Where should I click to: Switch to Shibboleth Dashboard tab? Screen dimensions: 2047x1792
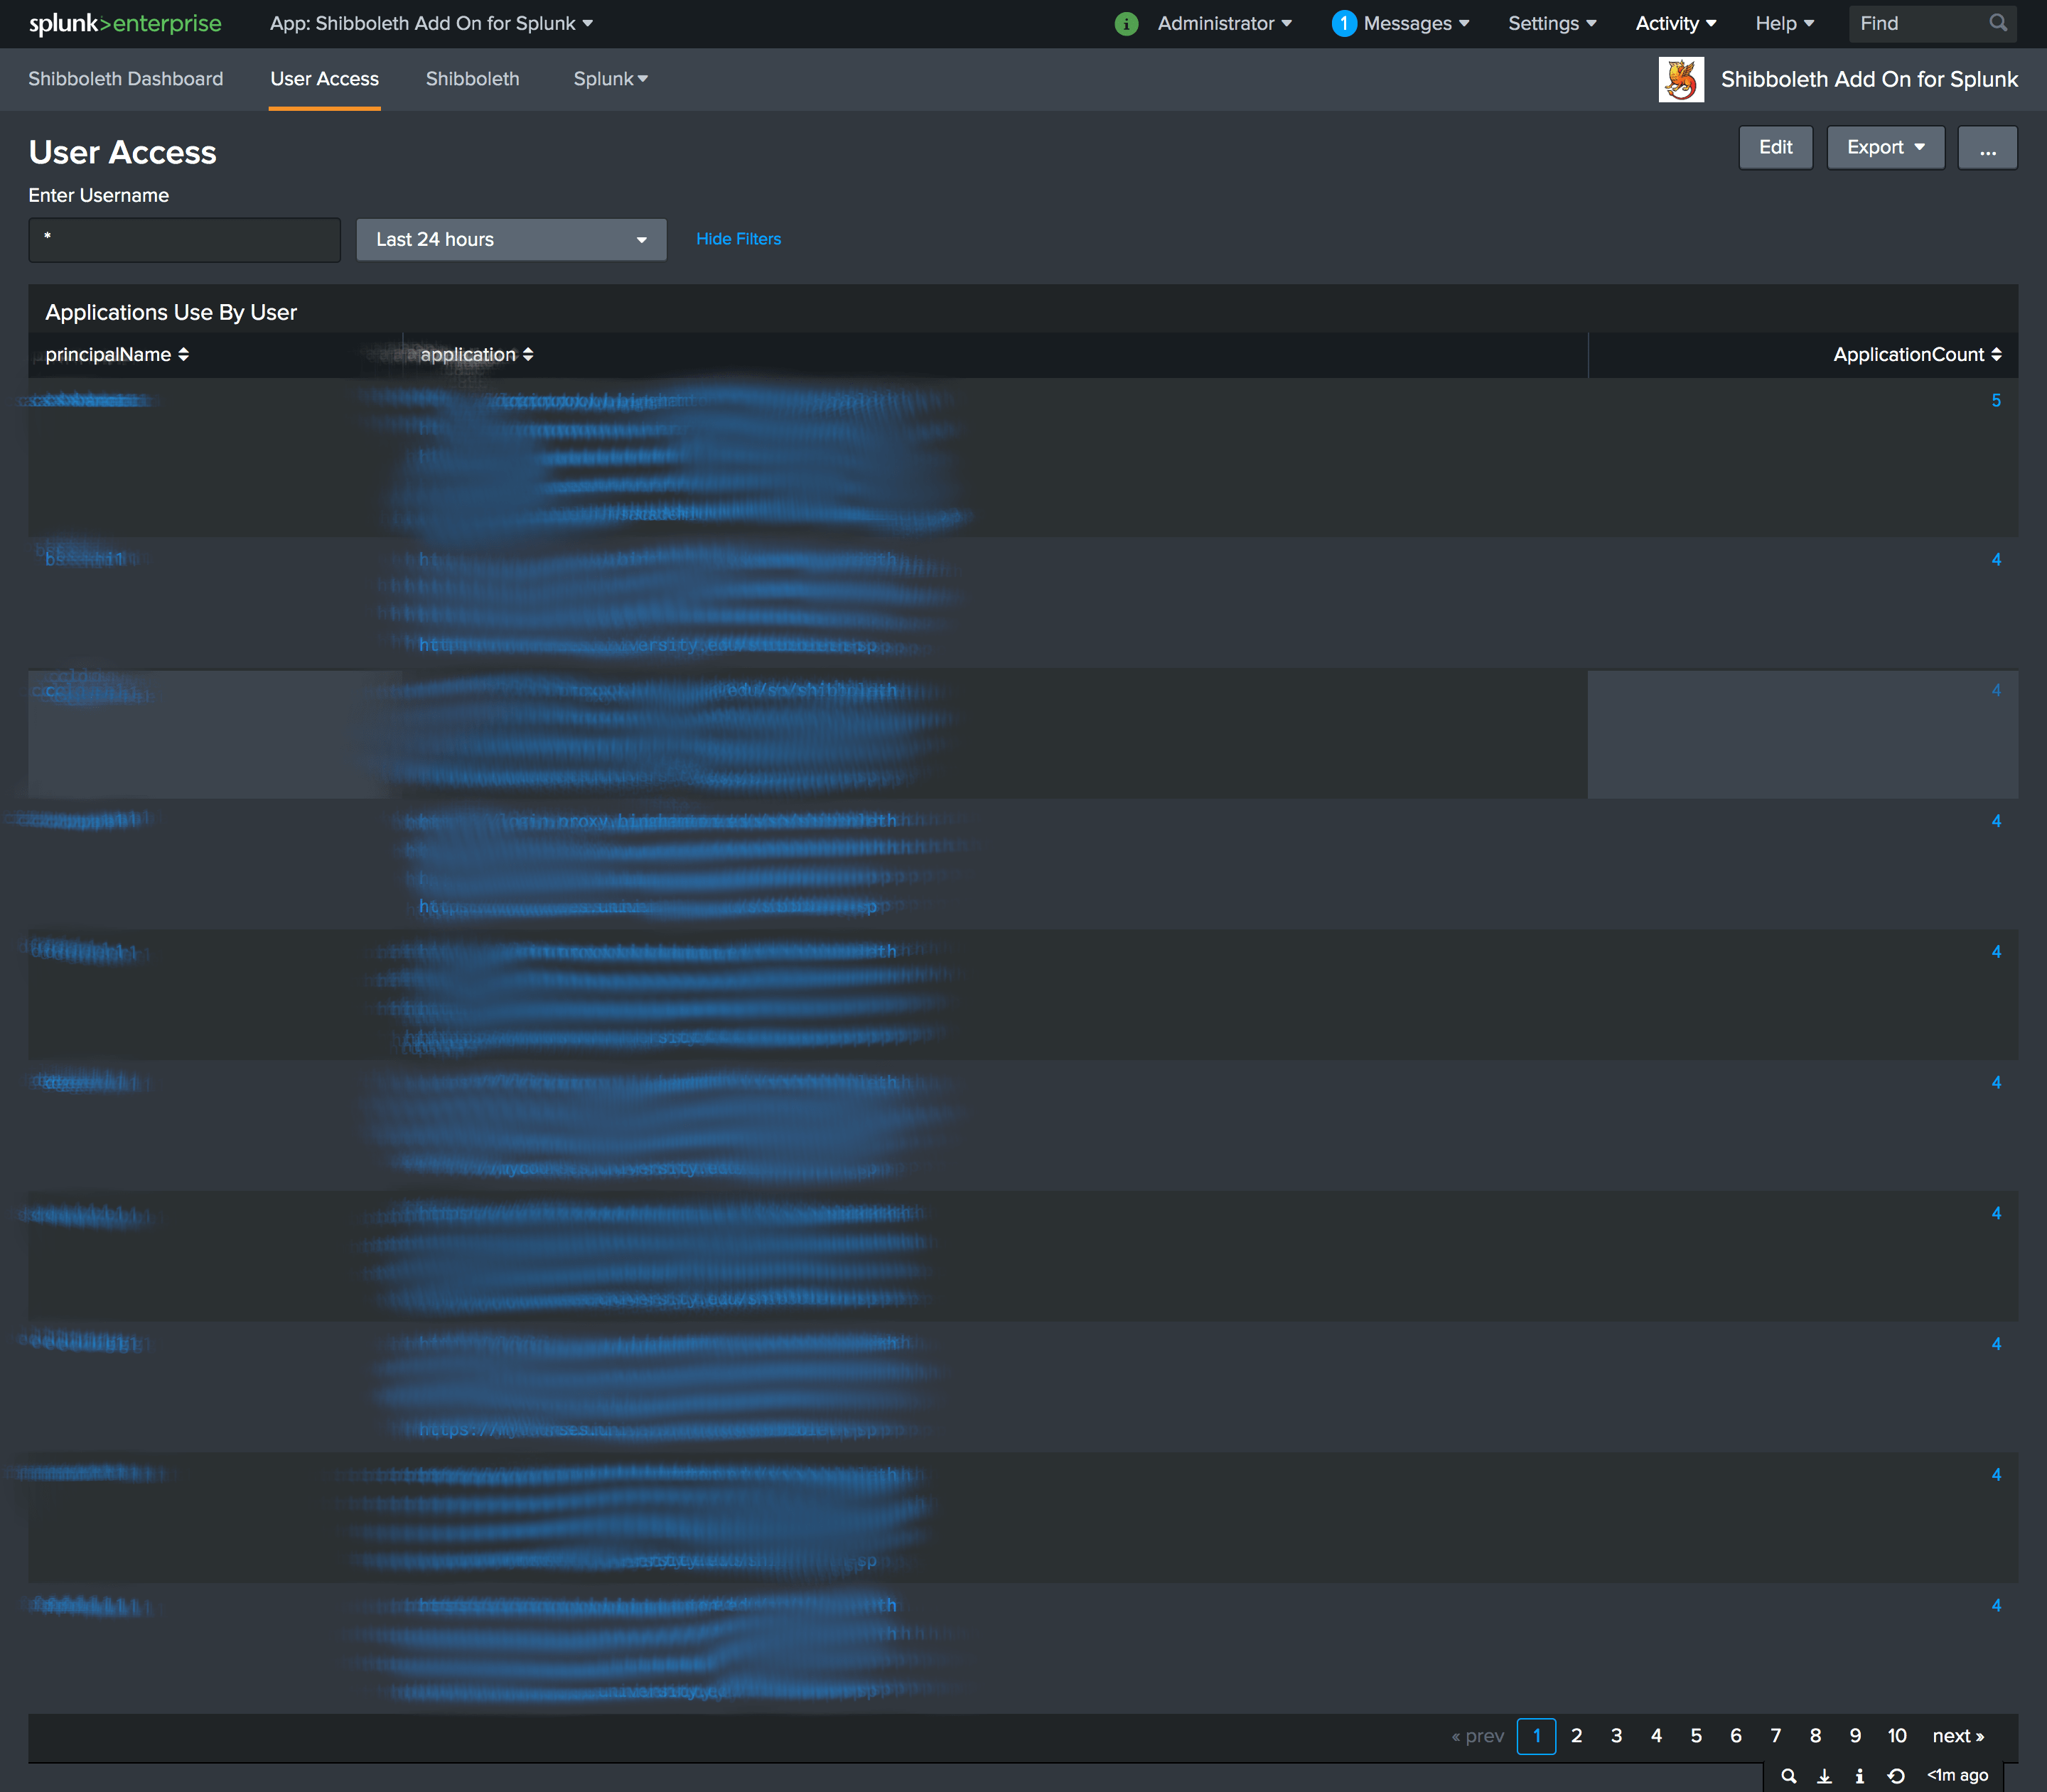pos(126,79)
